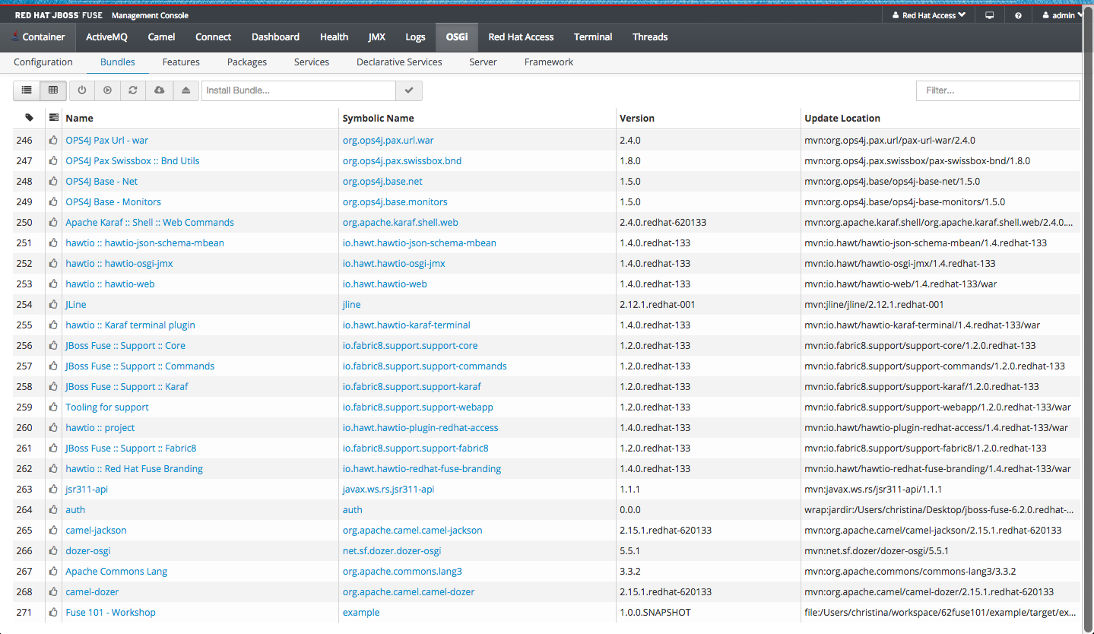This screenshot has height=634, width=1094.
Task: Click the Filter search box
Action: click(x=997, y=90)
